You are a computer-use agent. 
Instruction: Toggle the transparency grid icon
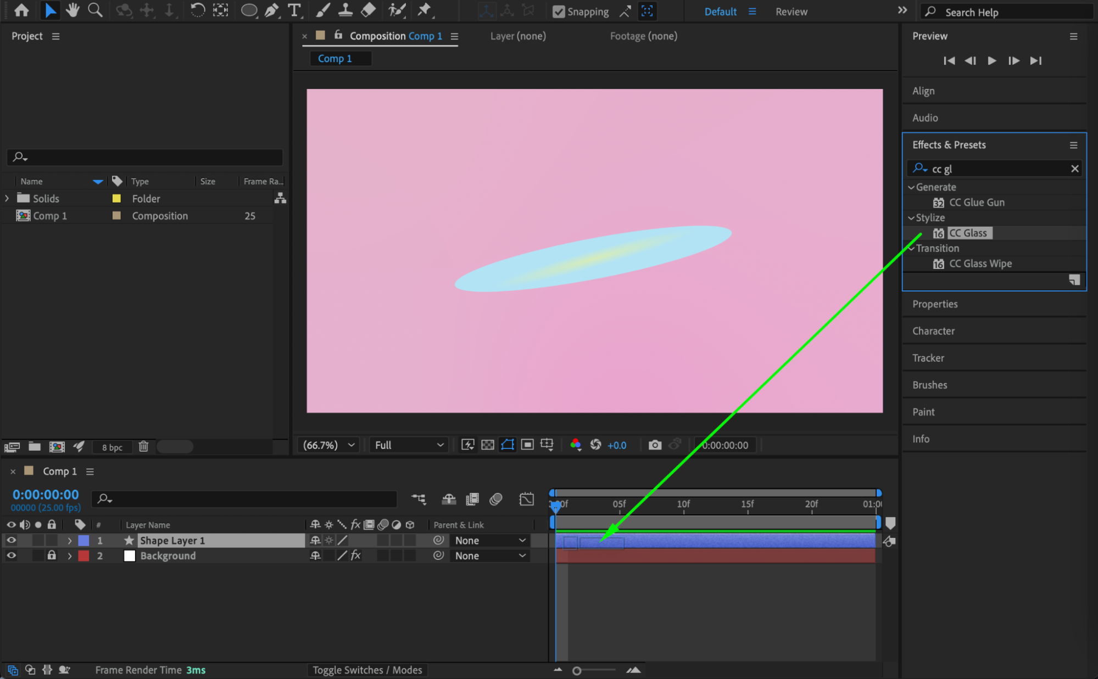(x=487, y=445)
